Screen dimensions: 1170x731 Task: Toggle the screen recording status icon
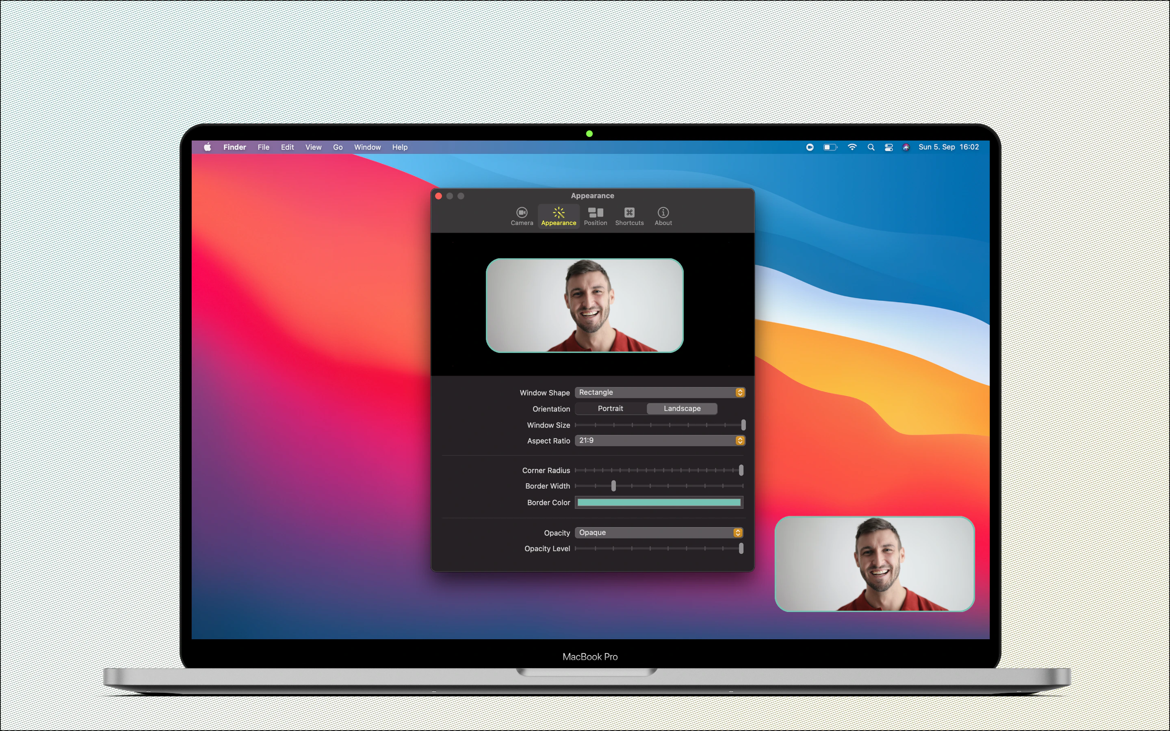coord(810,147)
